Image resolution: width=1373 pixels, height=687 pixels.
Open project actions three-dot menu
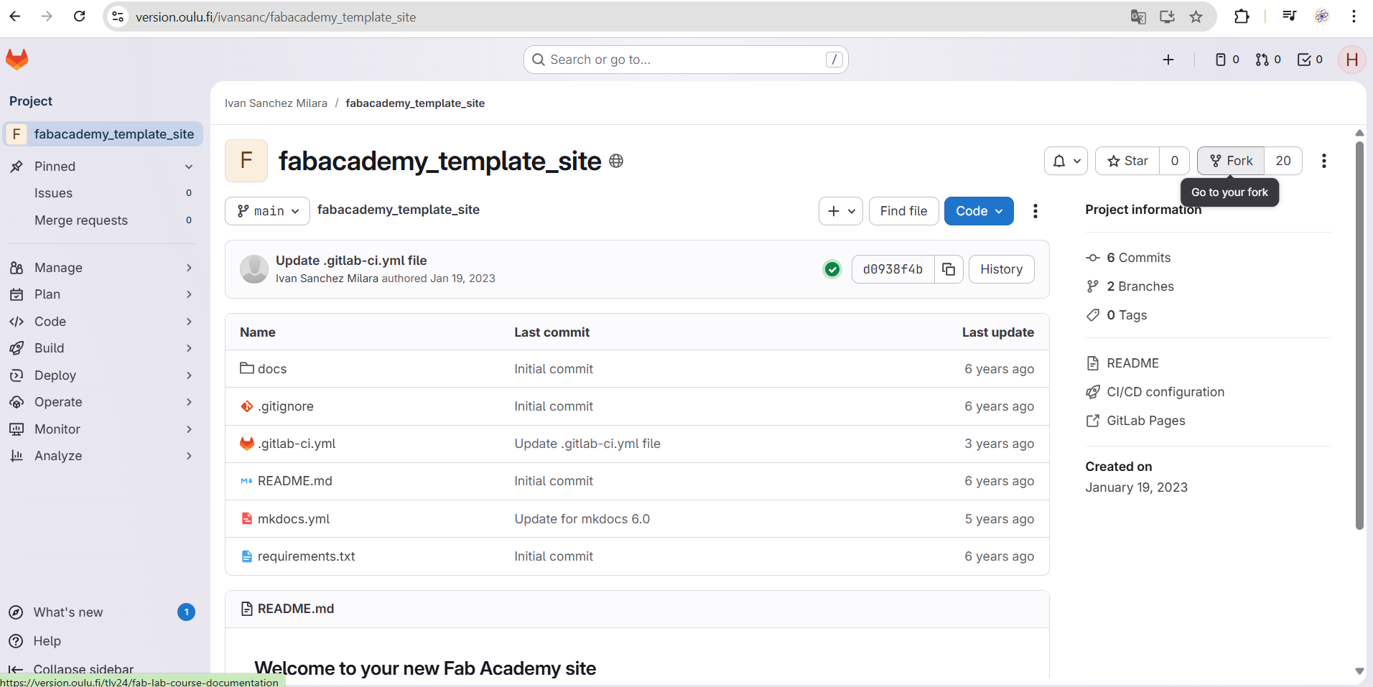tap(1323, 161)
